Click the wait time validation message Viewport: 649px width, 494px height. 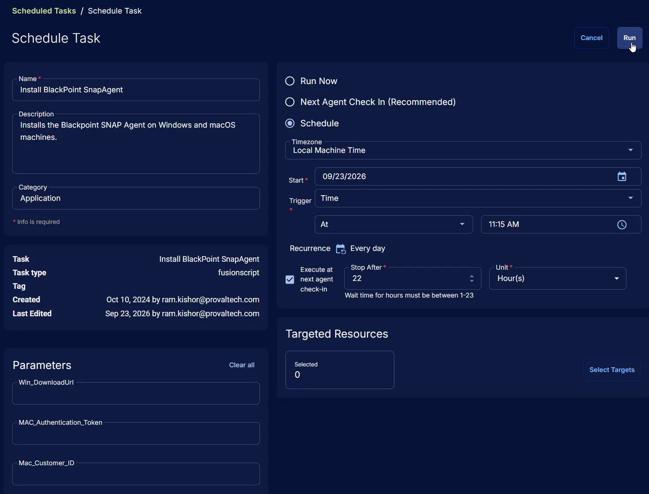pyautogui.click(x=409, y=295)
